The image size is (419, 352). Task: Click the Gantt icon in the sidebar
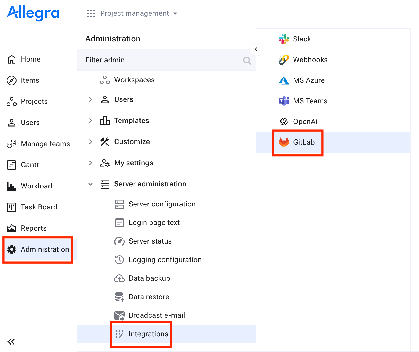pos(11,165)
